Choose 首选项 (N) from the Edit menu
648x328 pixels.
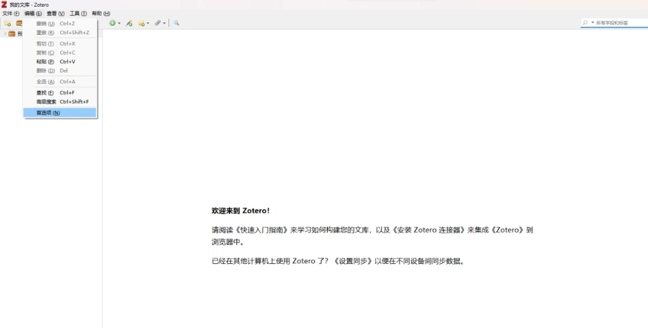(60, 113)
